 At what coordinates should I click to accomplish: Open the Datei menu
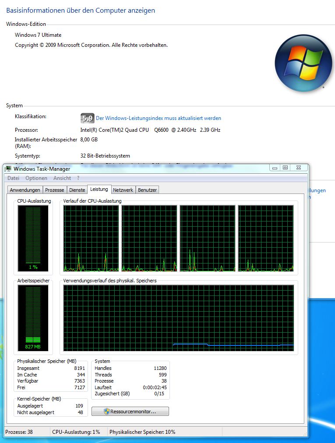click(x=13, y=178)
